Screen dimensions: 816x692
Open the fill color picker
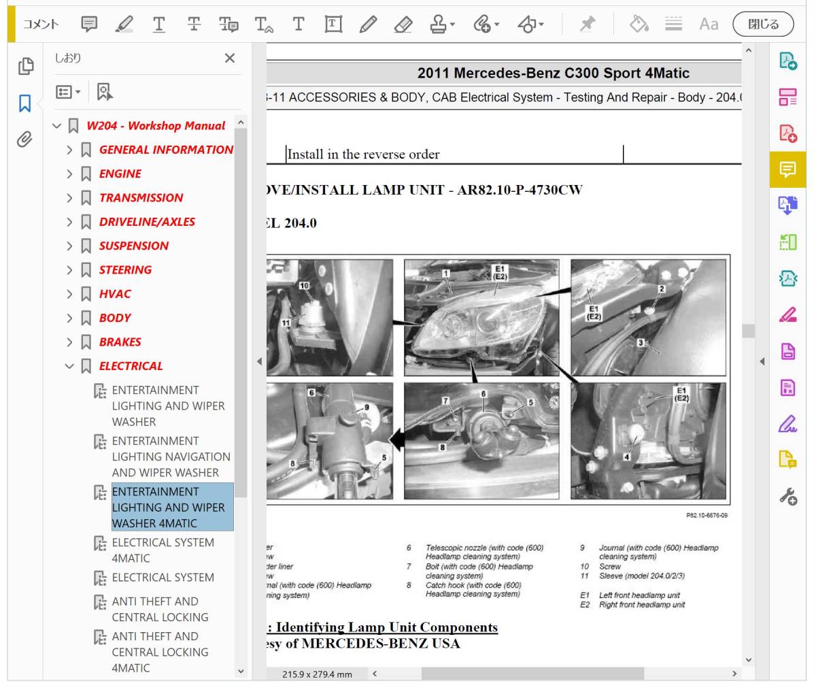(x=639, y=24)
